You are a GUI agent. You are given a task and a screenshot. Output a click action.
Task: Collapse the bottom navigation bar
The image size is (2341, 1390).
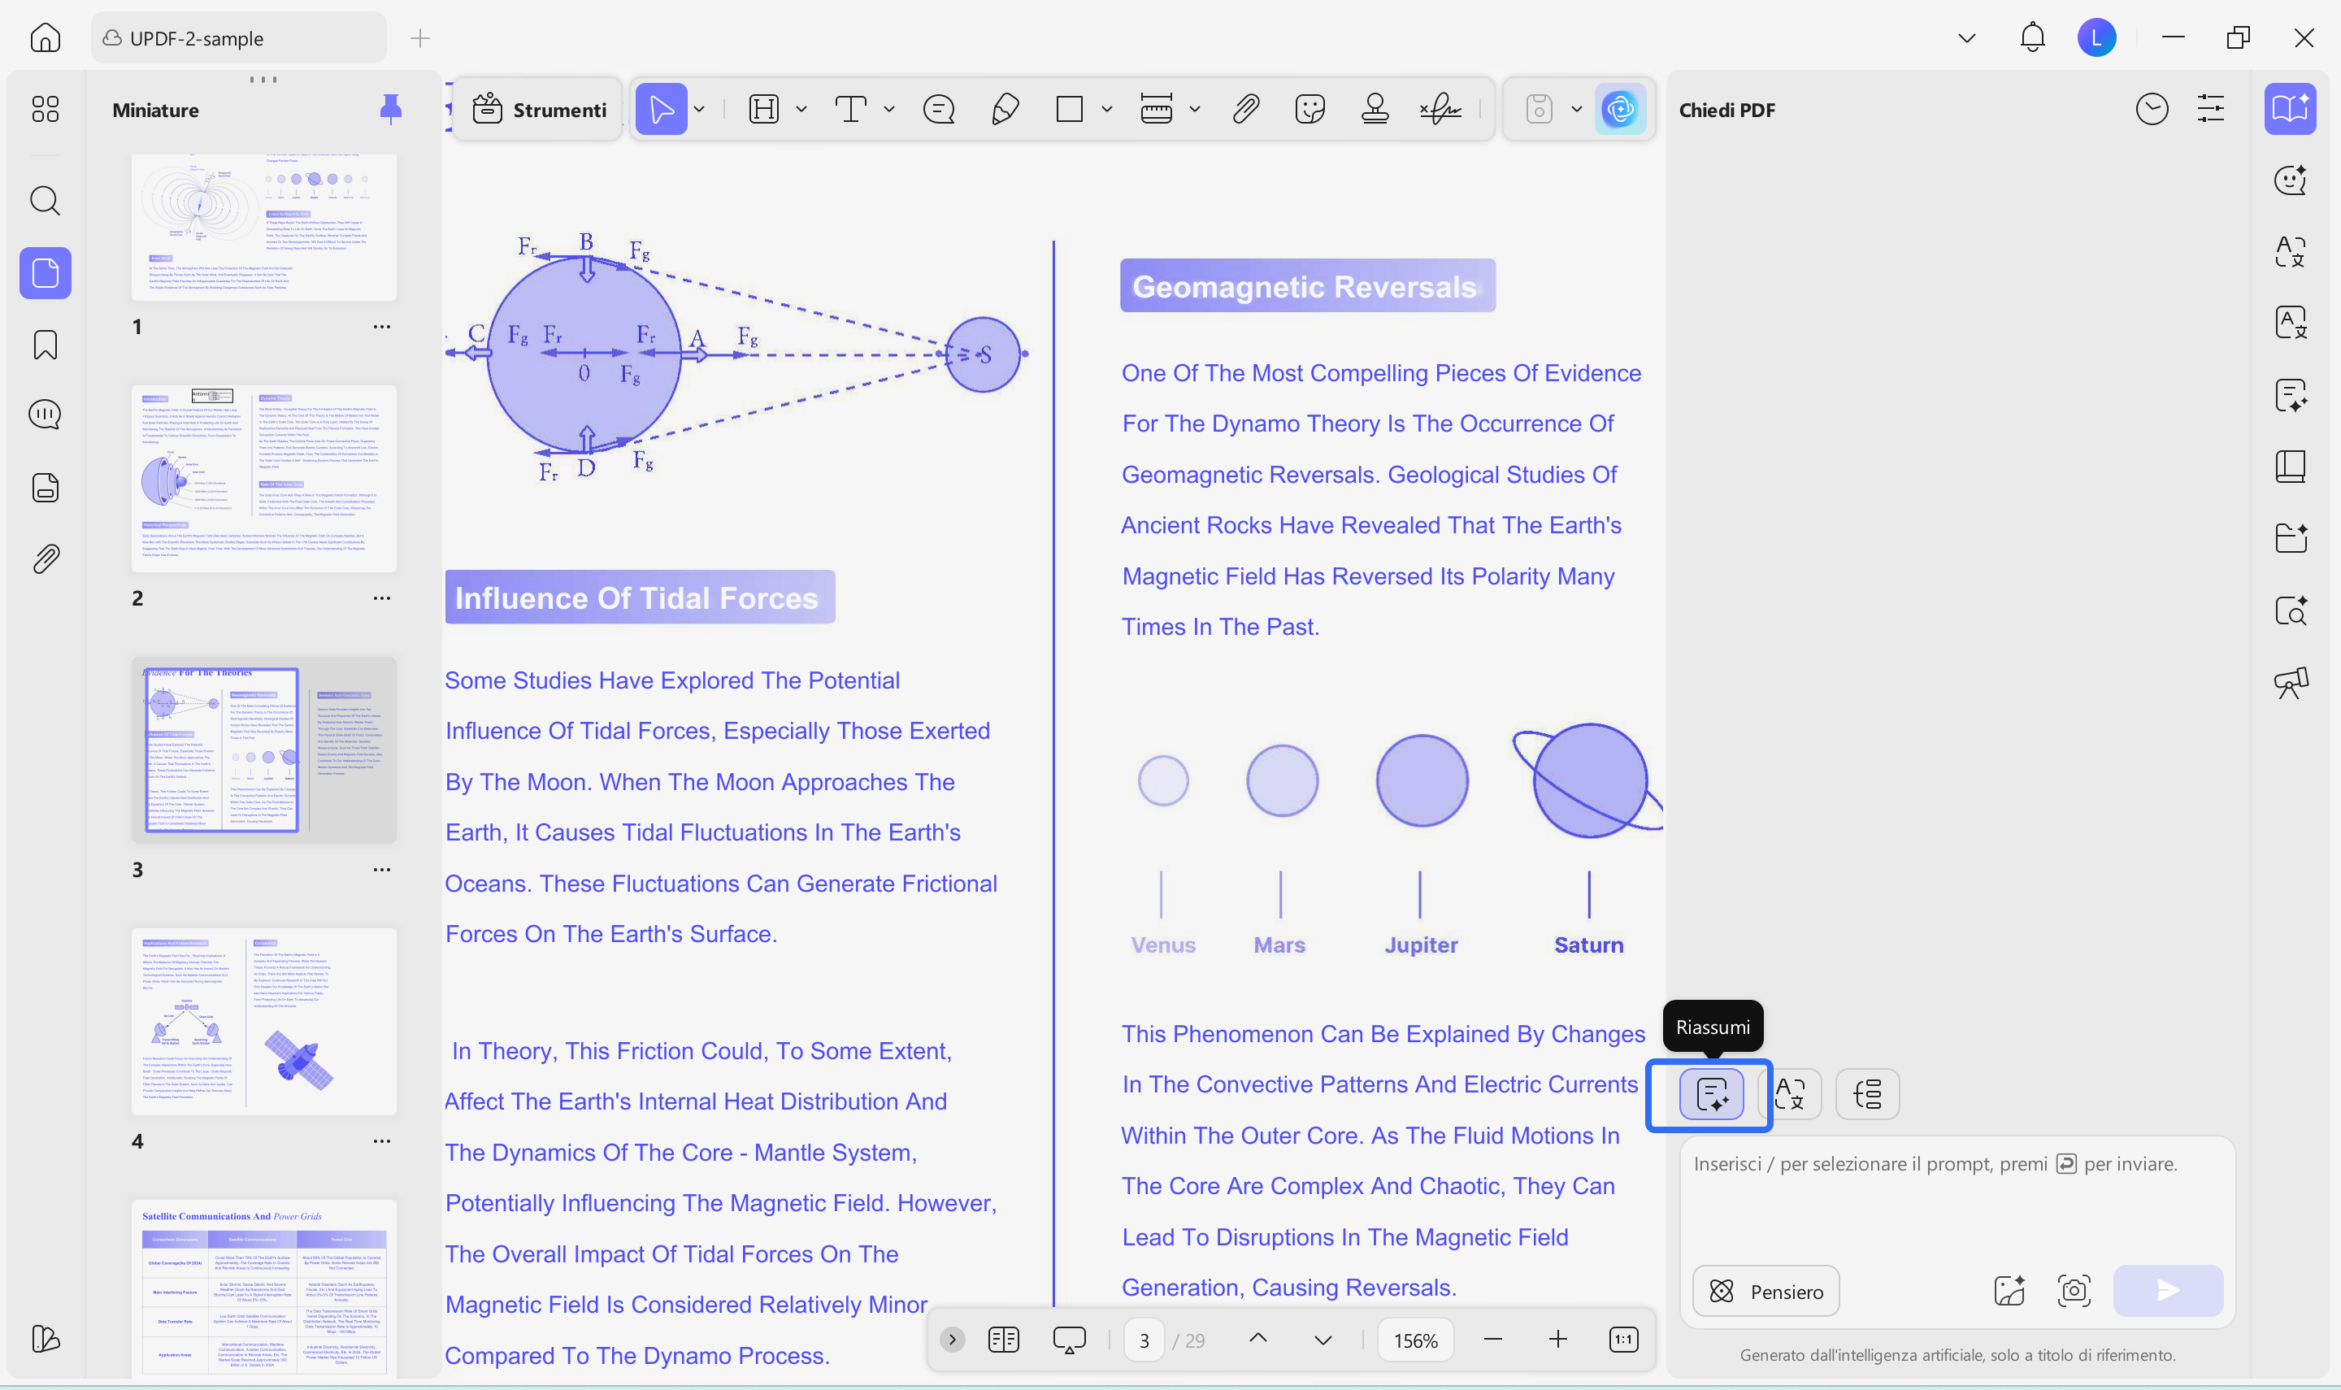coord(953,1340)
